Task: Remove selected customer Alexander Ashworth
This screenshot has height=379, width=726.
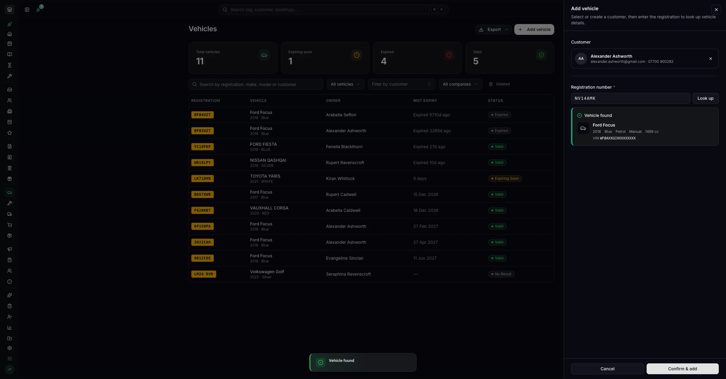Action: point(711,59)
